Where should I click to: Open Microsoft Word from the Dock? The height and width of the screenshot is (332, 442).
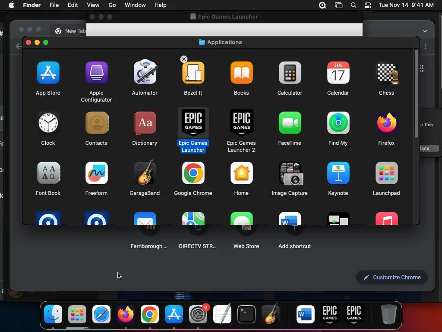tap(306, 314)
